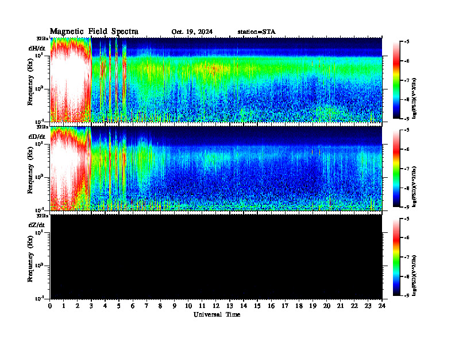Click the 10^1 tick label on dD/dt axis
Viewport: 455px width, 351px height.
click(x=39, y=143)
